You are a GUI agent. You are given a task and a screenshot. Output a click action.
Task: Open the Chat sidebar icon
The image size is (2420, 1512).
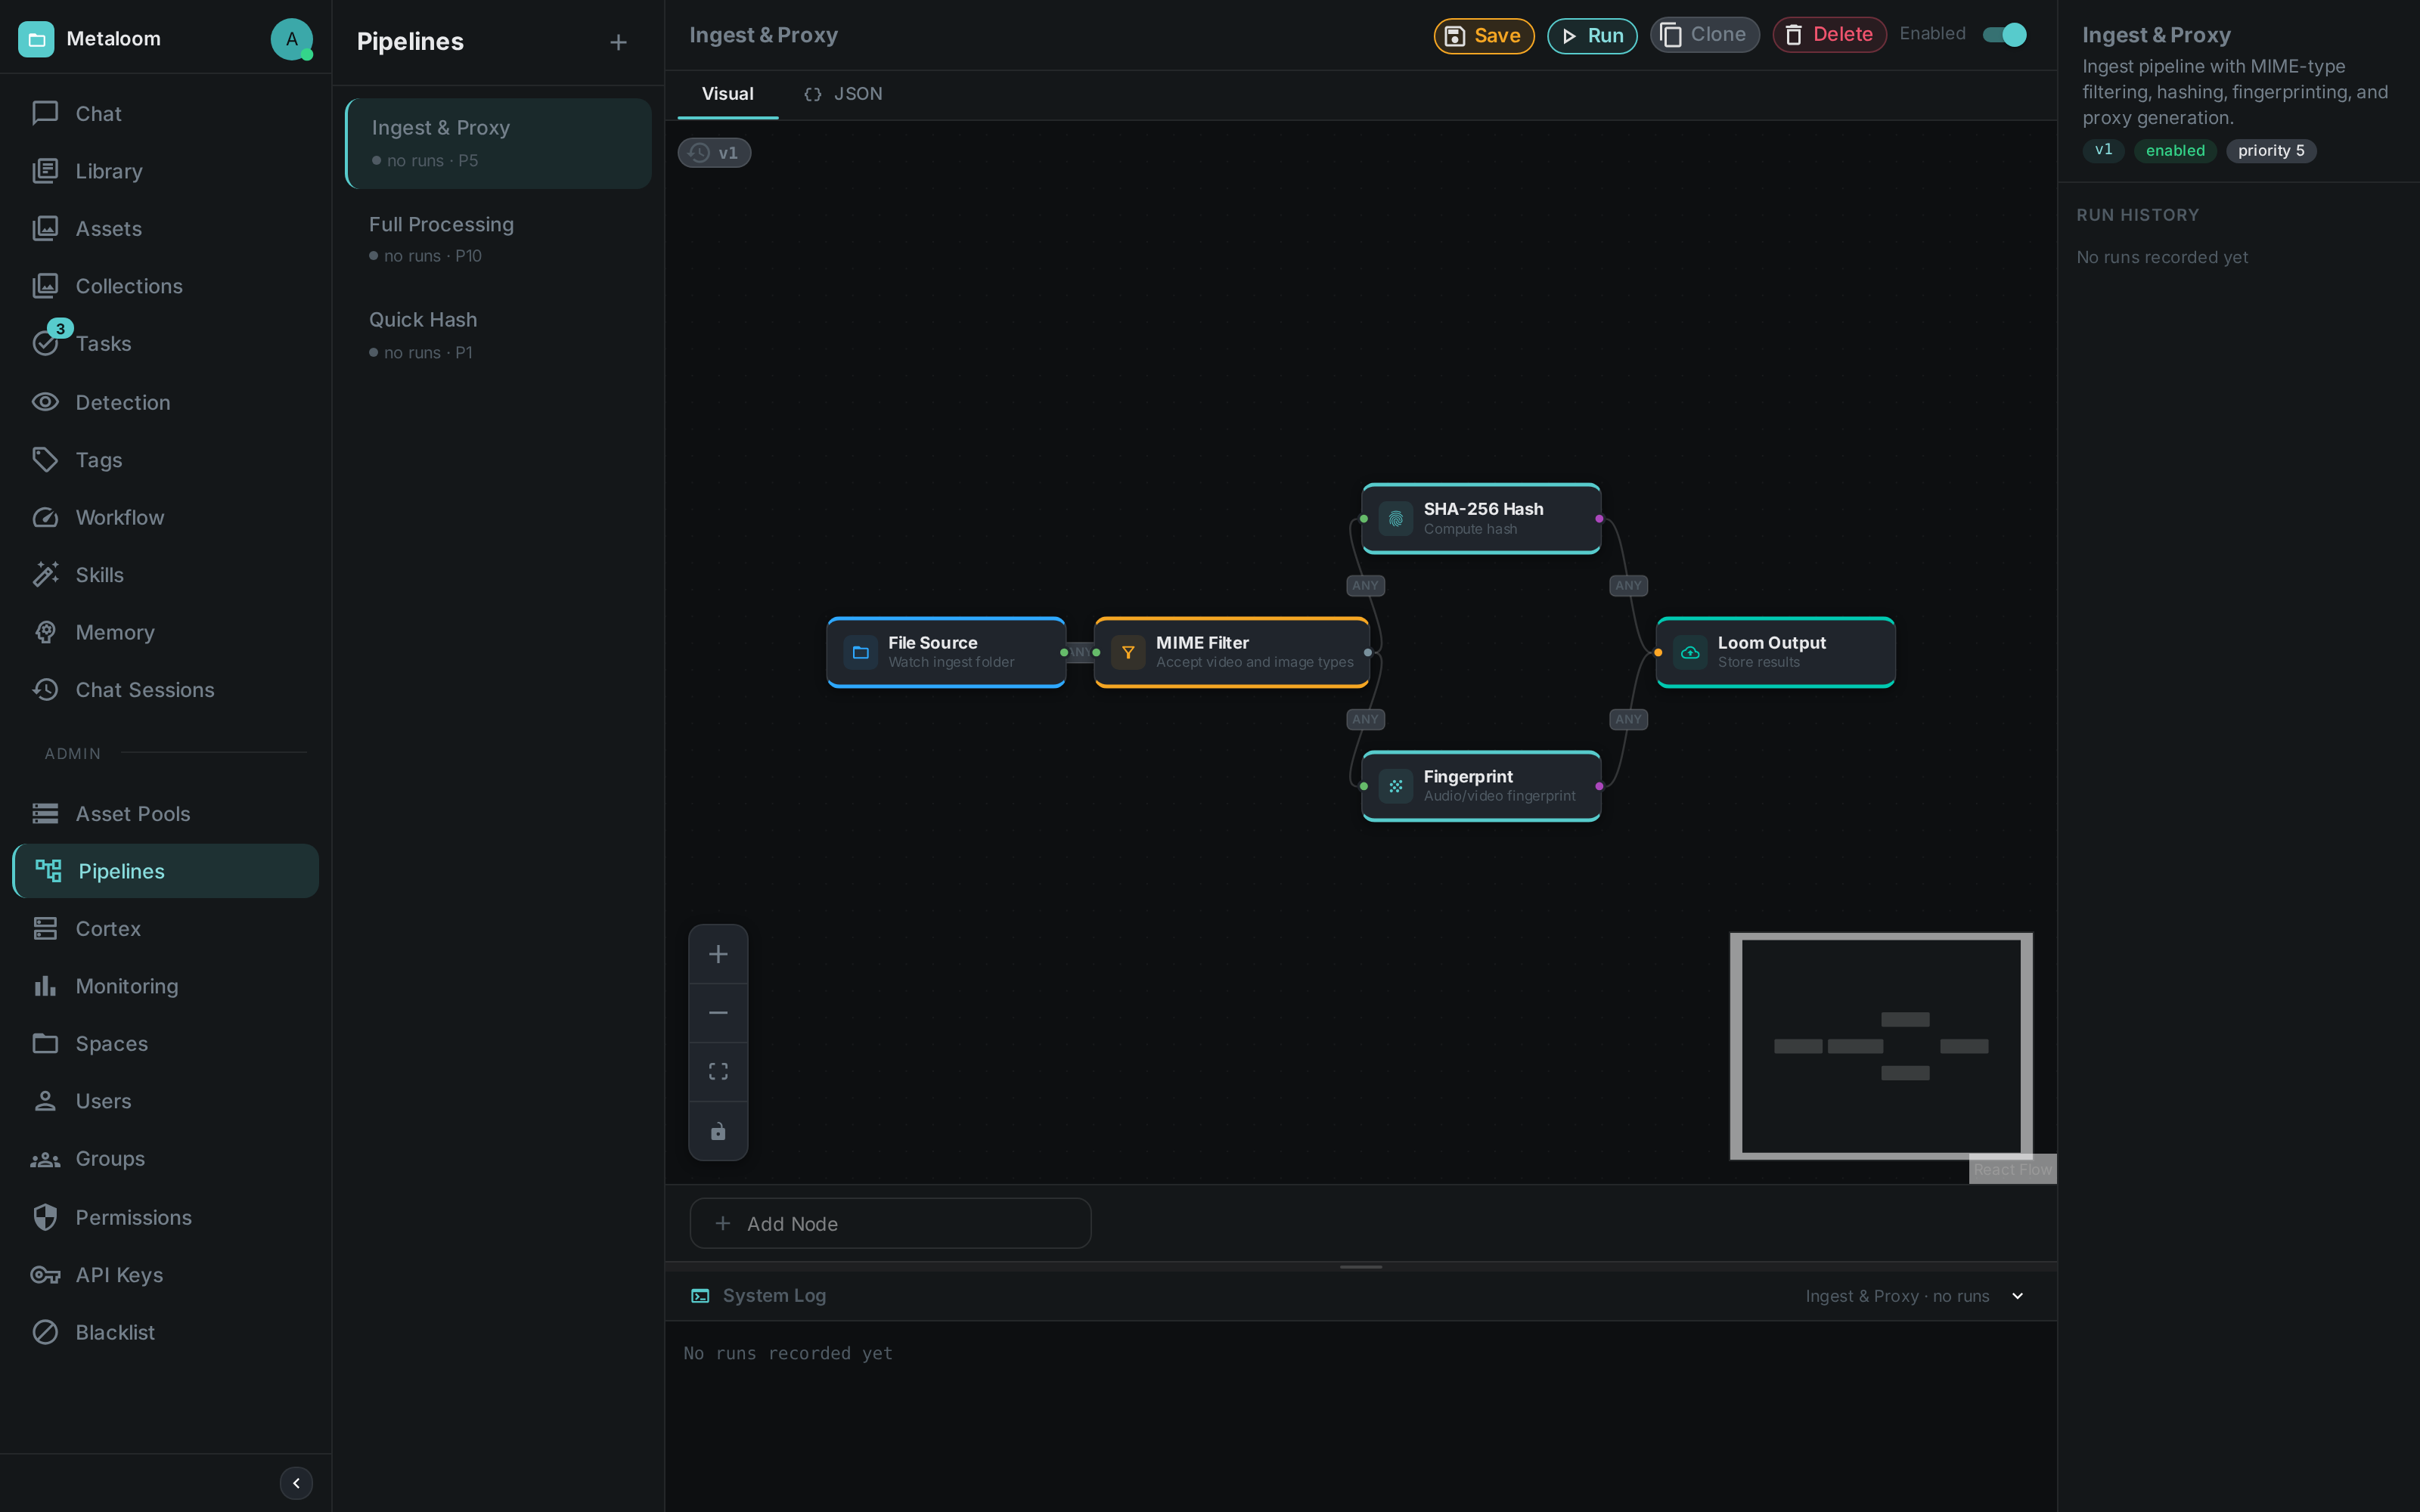click(x=45, y=113)
